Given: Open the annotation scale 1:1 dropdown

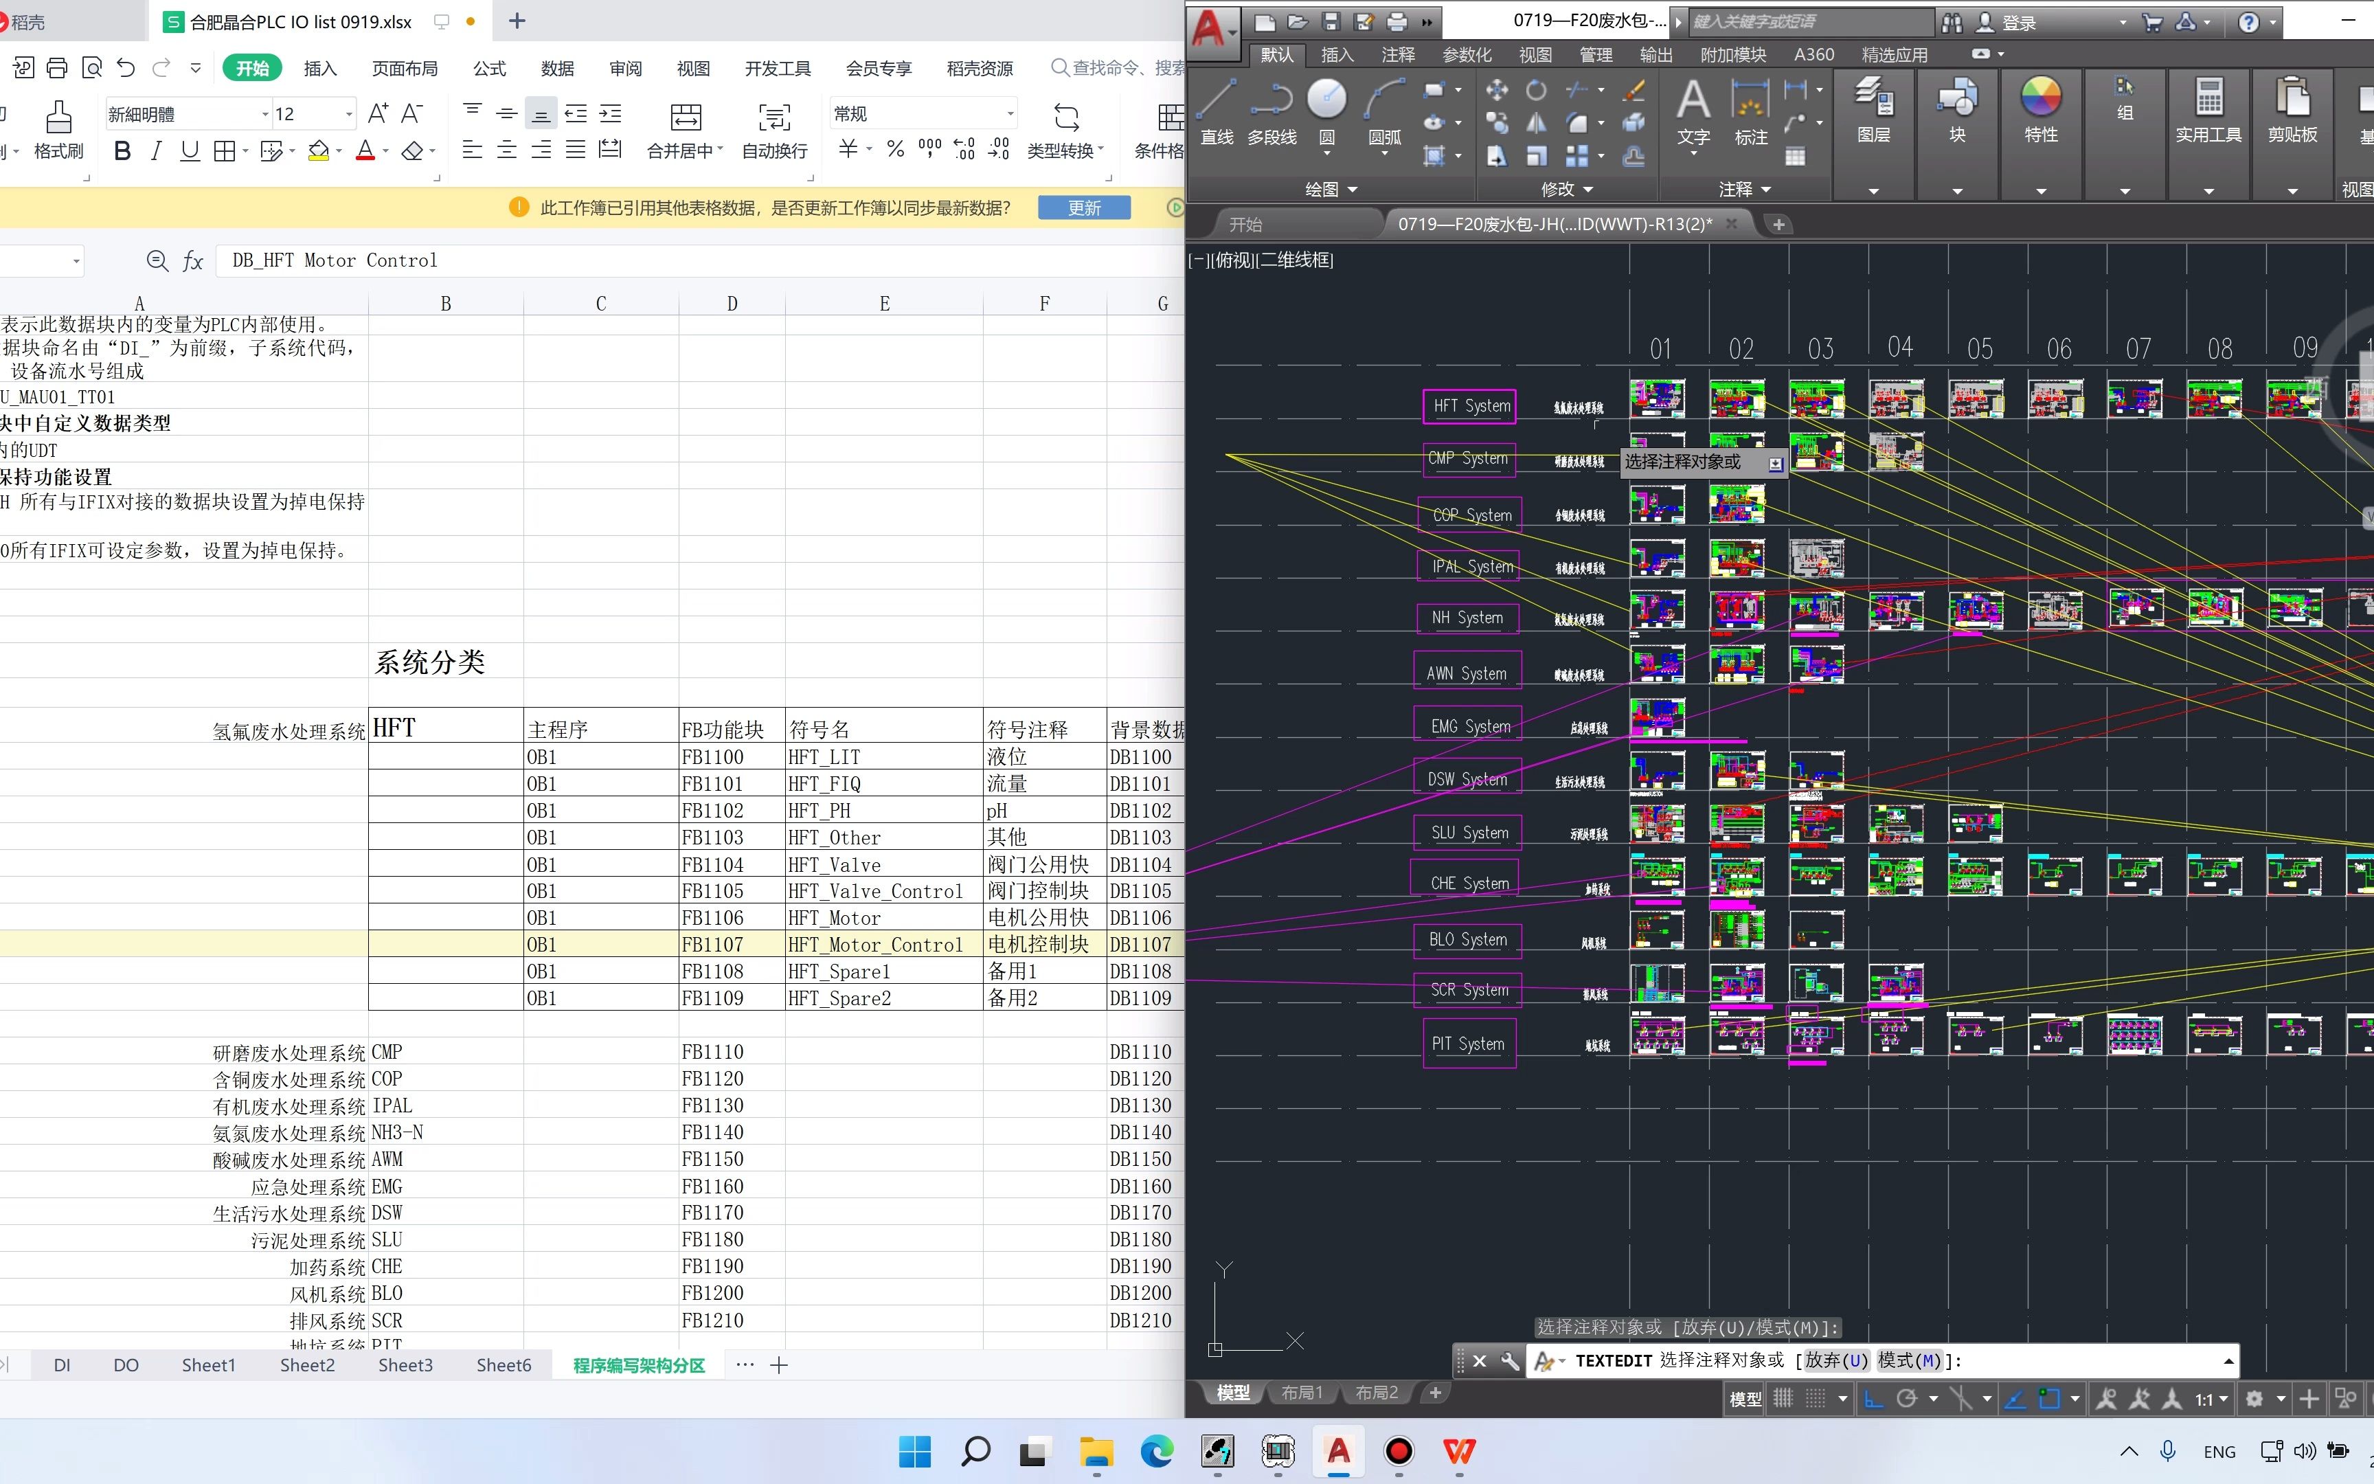Looking at the screenshot, I should click(2211, 1399).
